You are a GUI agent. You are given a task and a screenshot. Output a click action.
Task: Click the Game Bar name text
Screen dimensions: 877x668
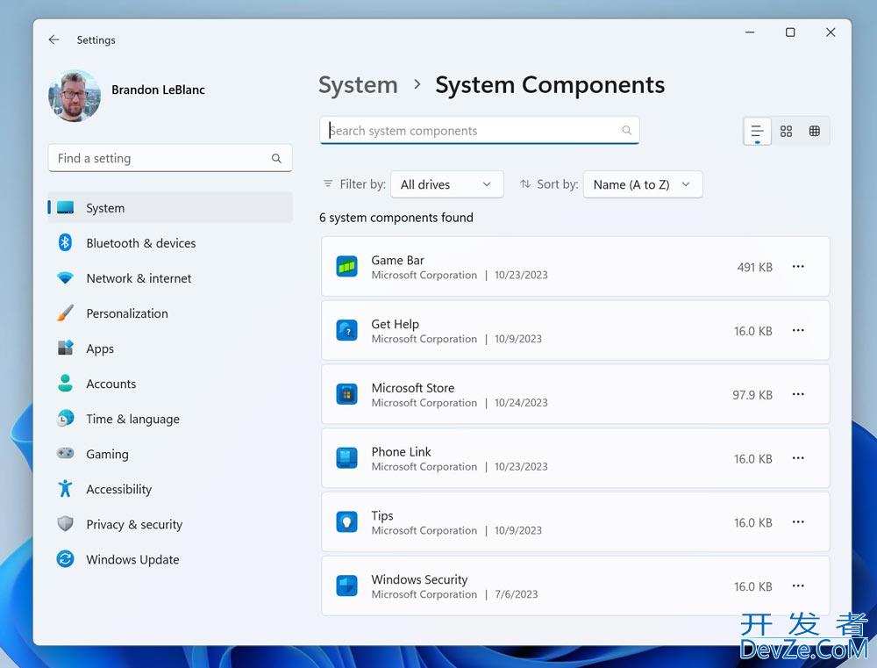(397, 261)
